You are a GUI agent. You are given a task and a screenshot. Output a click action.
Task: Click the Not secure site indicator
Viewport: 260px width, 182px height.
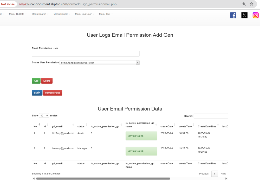click(8, 4)
